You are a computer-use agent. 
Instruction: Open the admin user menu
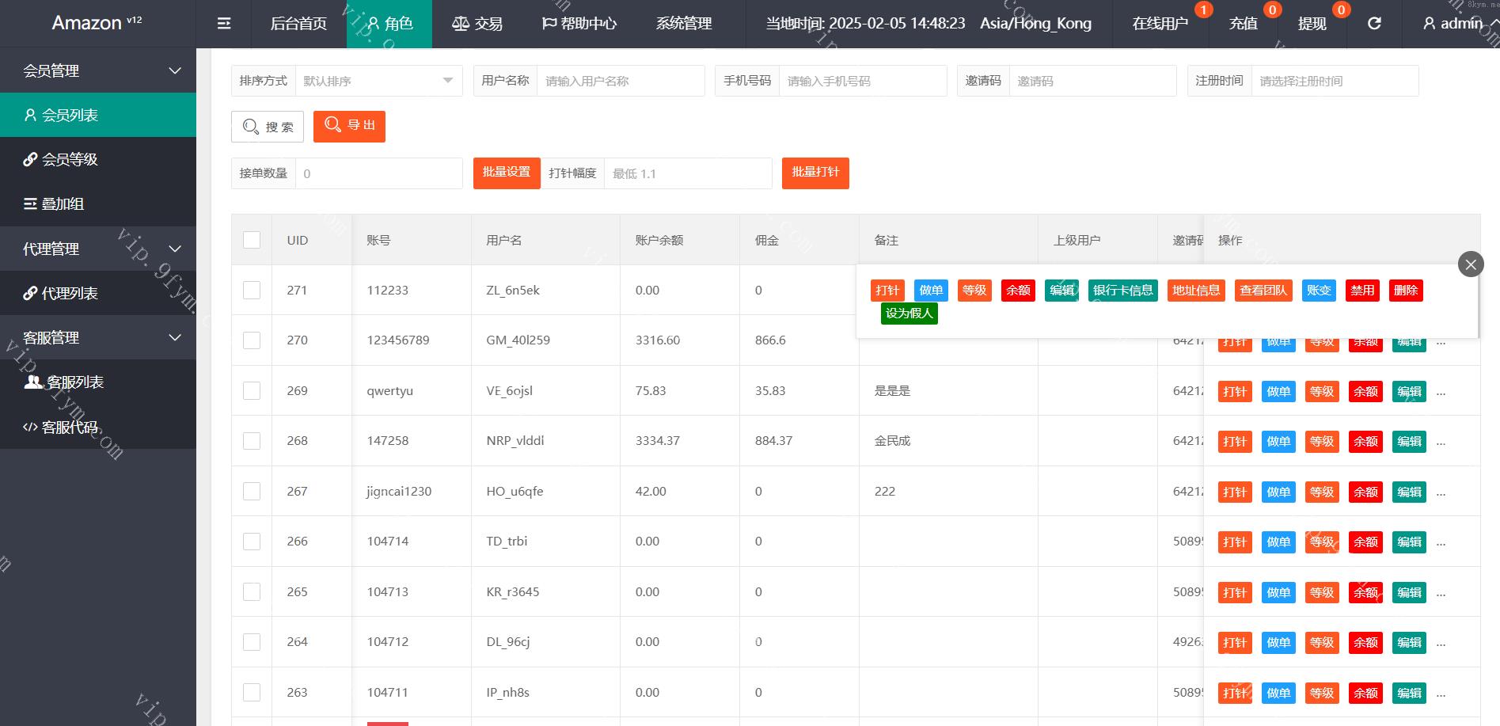click(x=1453, y=24)
